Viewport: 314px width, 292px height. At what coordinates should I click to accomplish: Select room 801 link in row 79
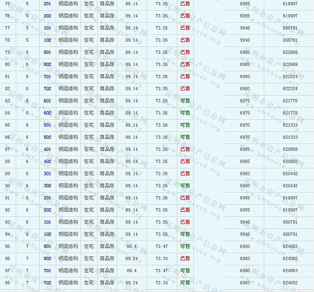pos(48,52)
